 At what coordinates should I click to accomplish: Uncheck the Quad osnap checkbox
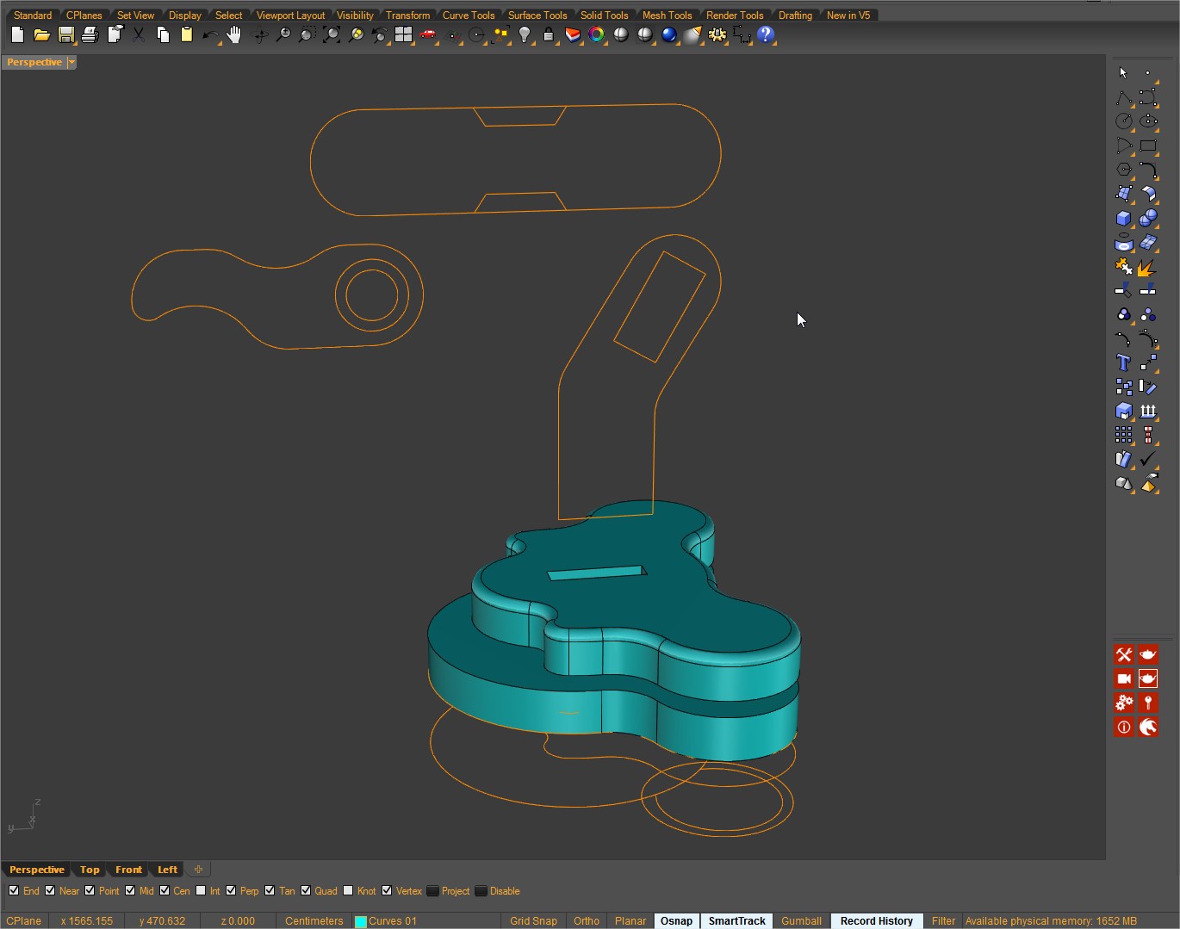tap(306, 891)
